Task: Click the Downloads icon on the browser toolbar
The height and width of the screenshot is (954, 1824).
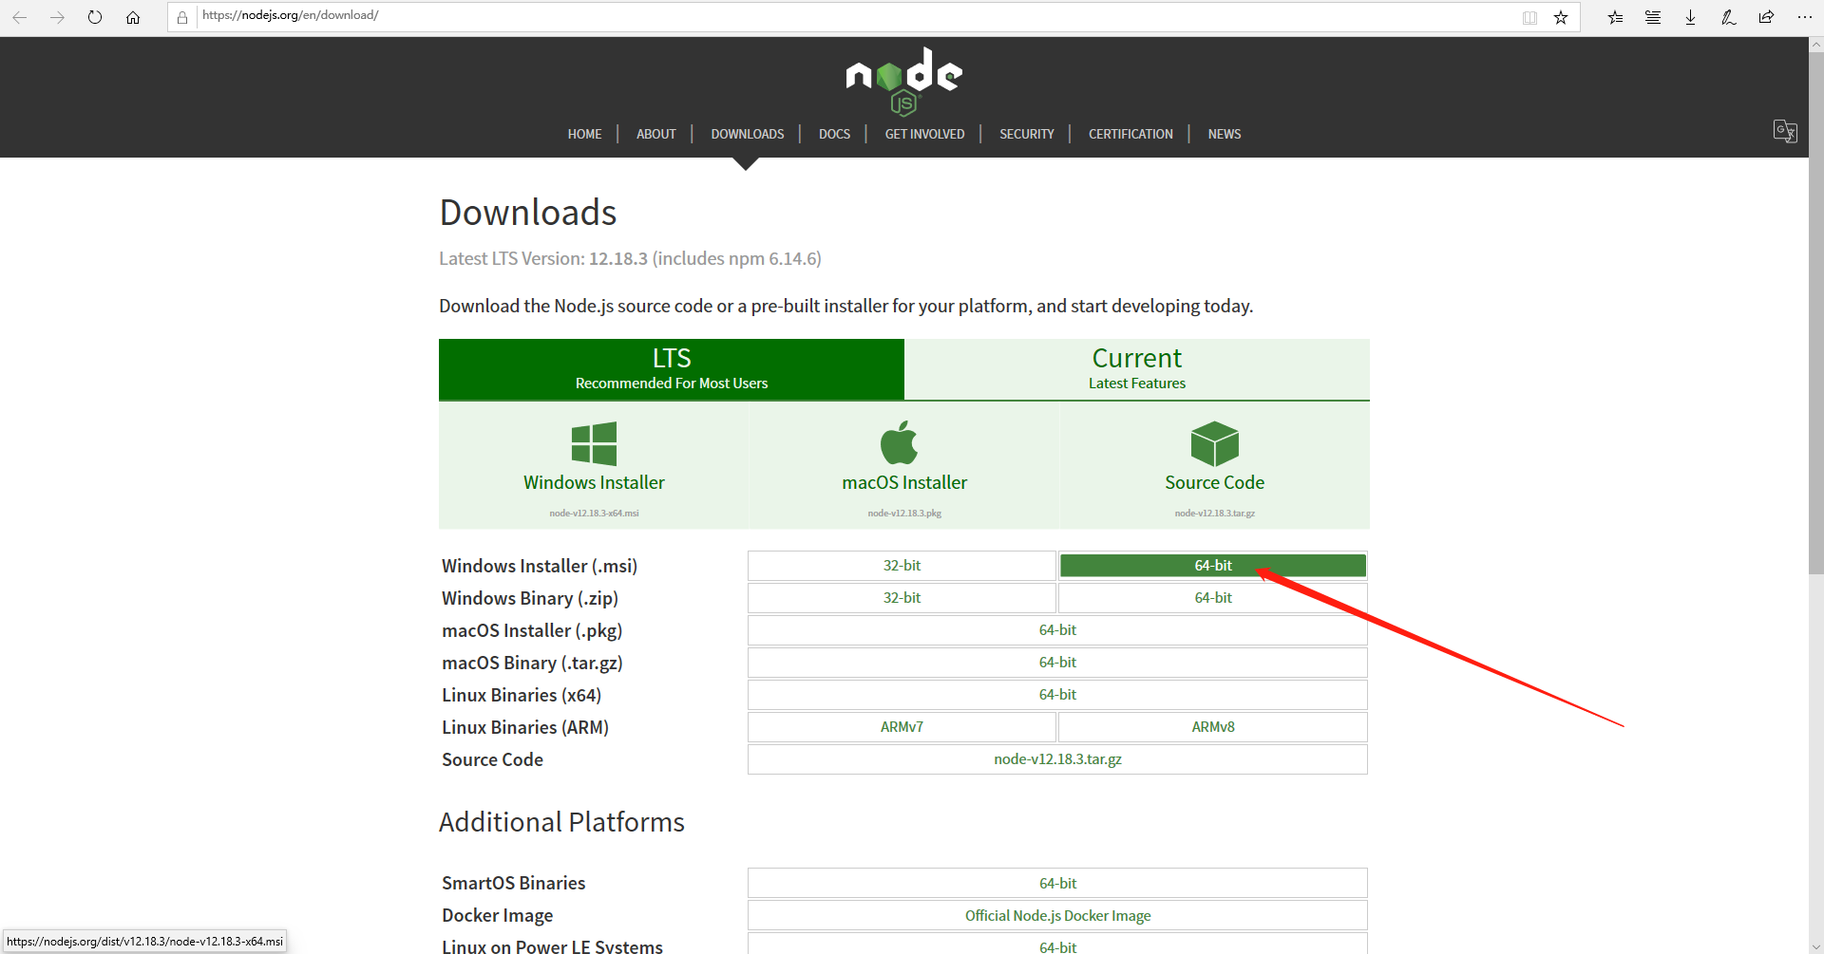Action: pyautogui.click(x=1690, y=16)
